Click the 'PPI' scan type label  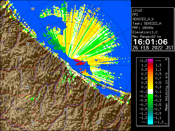pyautogui.click(x=135, y=15)
